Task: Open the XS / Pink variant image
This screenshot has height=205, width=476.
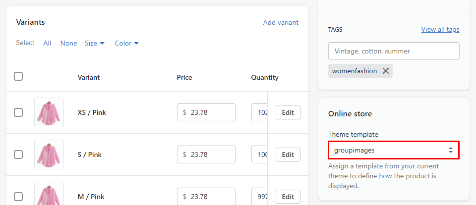Action: [49, 112]
